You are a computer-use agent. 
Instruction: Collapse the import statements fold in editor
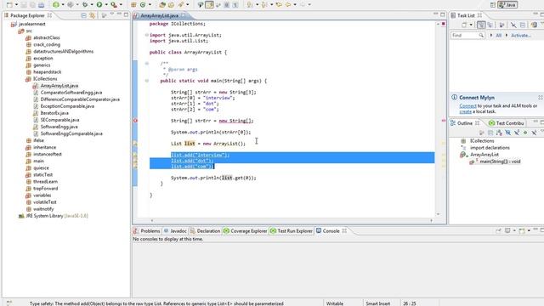[x=147, y=35]
